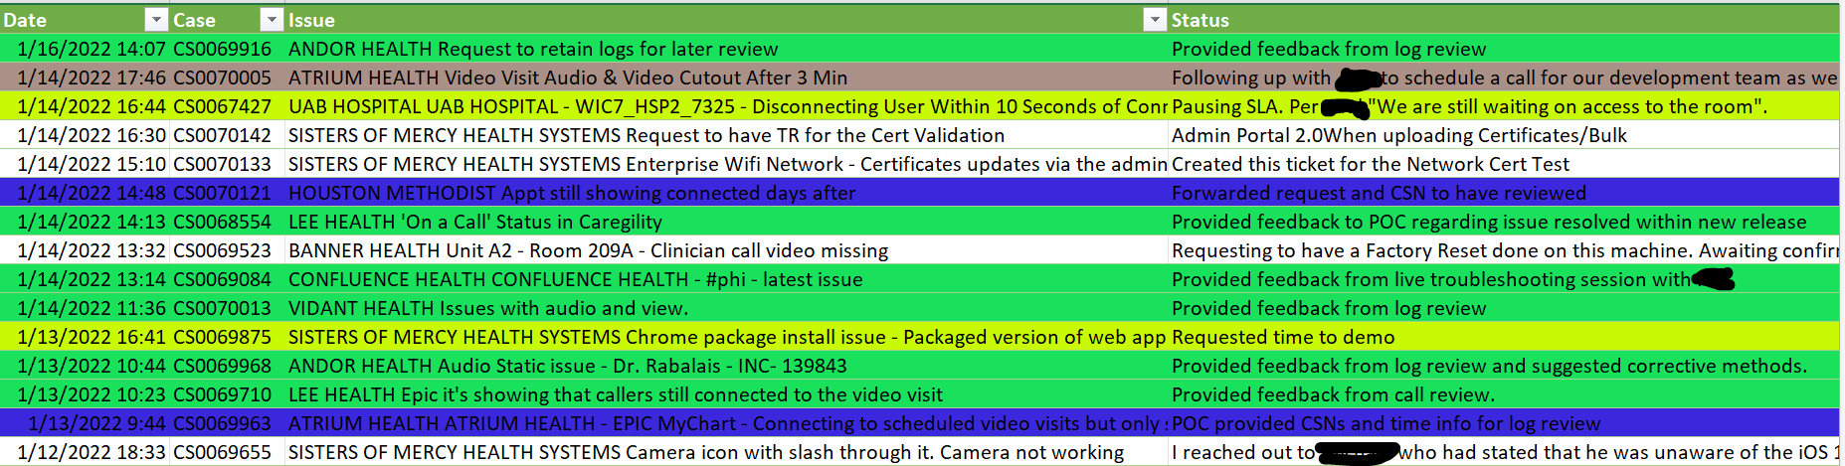This screenshot has width=1845, height=466.
Task: Select issue 'VIDANT HEALTH Issues with audio and view'
Action: [727, 308]
